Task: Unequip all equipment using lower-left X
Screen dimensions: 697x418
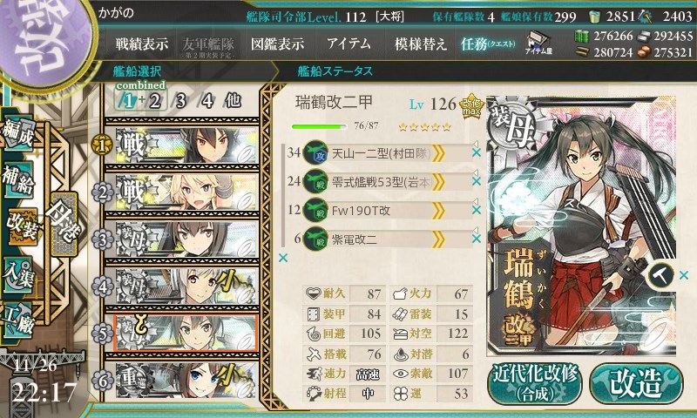Action: point(282,258)
